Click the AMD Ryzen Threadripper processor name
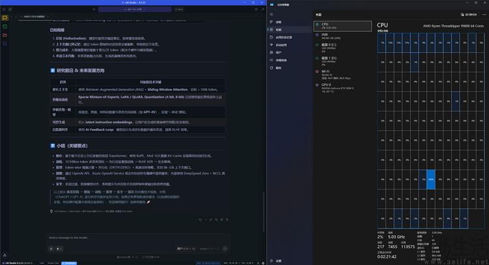This screenshot has width=489, height=265. tap(453, 26)
